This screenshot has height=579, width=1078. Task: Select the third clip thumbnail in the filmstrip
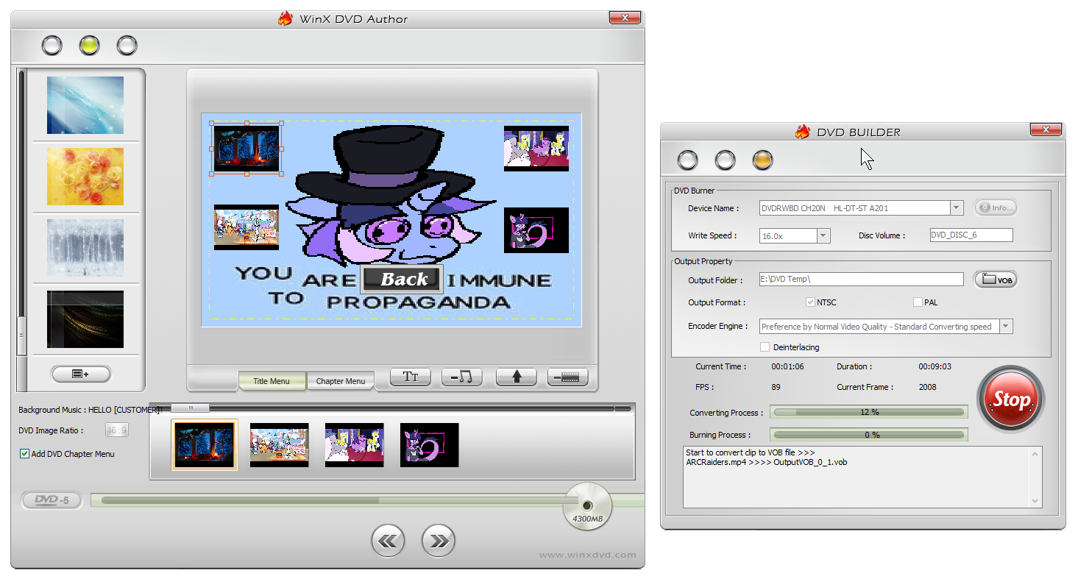tap(355, 444)
